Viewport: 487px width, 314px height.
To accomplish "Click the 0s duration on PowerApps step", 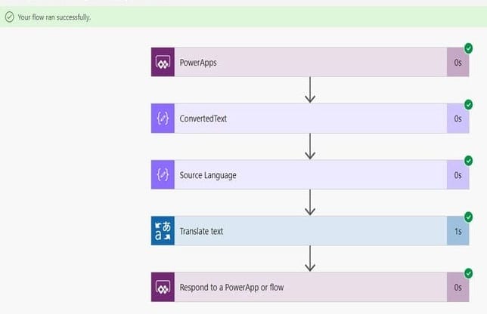I will coord(458,63).
